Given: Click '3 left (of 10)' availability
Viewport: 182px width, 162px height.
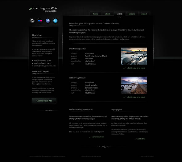Looking at the screenshot, I should point(90,61).
